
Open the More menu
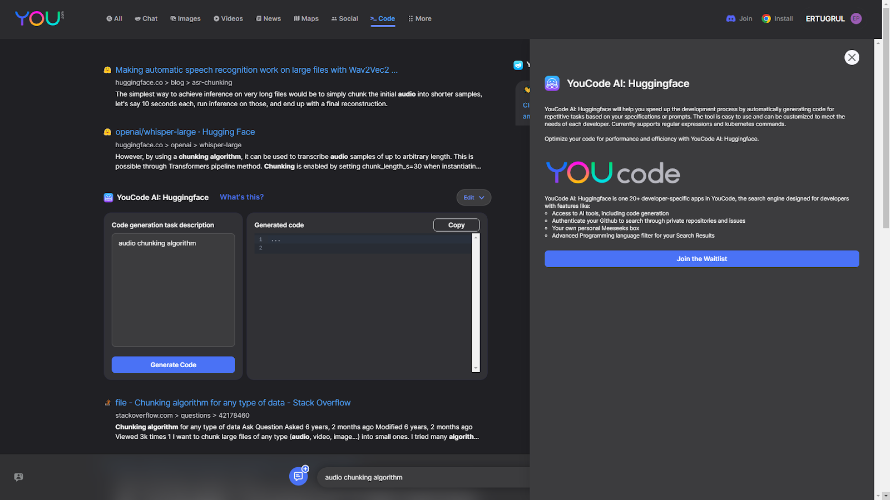tap(419, 18)
